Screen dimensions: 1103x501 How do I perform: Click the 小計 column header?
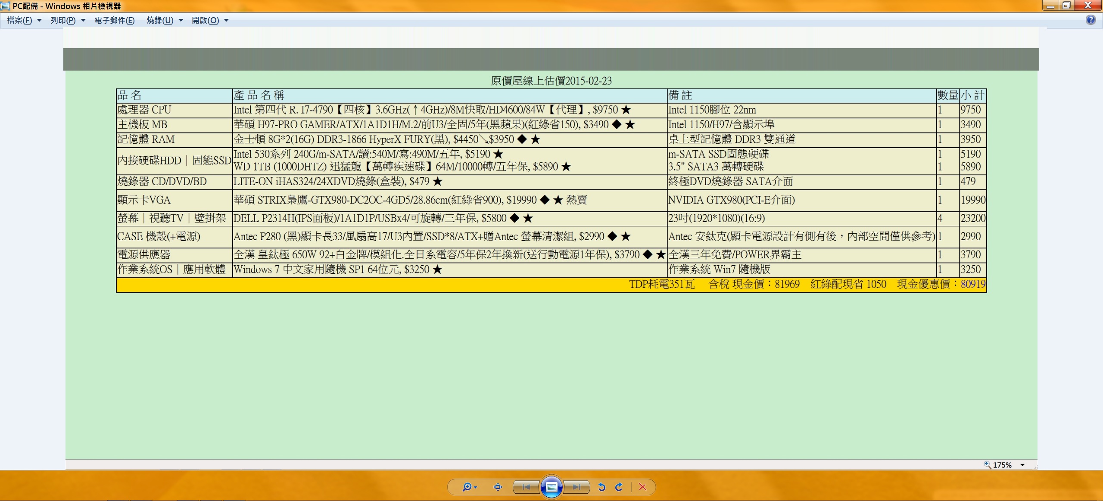[x=972, y=96]
